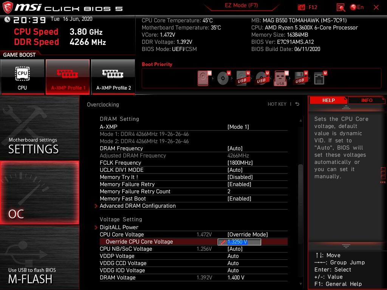The height and width of the screenshot is (290, 387).
Task: Select Mode 2: DDR4 4266MHz row
Action: click(x=144, y=141)
